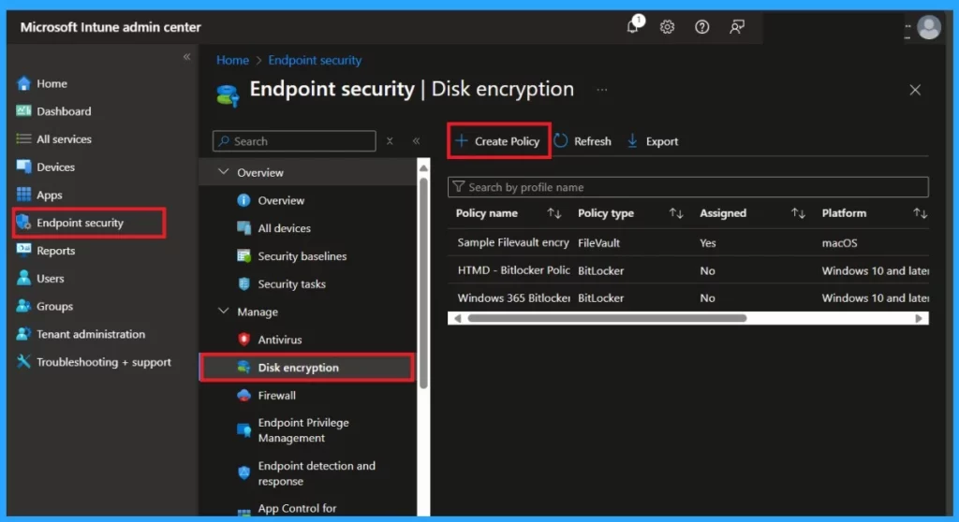
Task: Click the Devices icon in sidebar
Action: (23, 167)
